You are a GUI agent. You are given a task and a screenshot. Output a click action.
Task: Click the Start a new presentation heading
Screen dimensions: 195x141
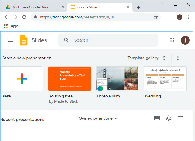click(27, 58)
